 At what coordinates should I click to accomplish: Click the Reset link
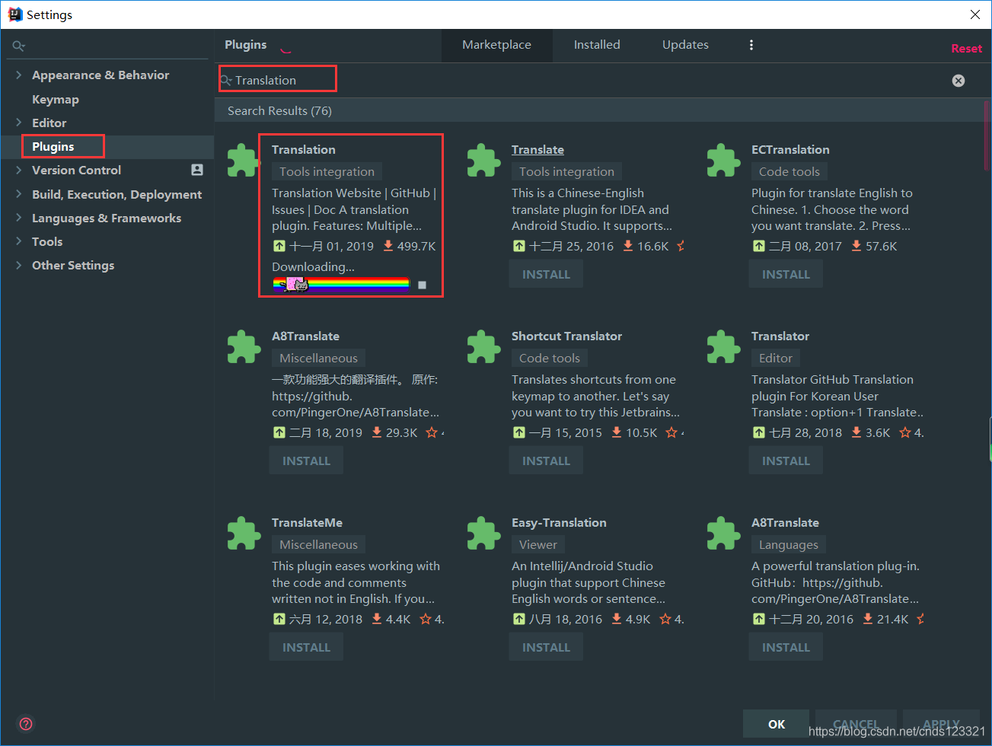click(966, 48)
